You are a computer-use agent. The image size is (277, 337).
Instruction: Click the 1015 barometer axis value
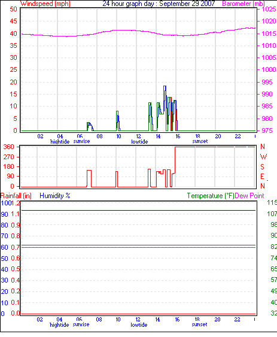(269, 34)
